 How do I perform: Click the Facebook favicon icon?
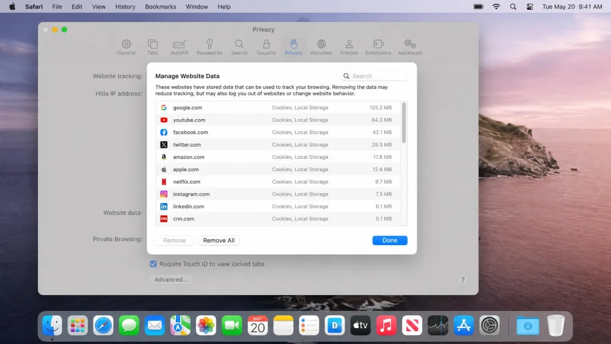(x=164, y=133)
